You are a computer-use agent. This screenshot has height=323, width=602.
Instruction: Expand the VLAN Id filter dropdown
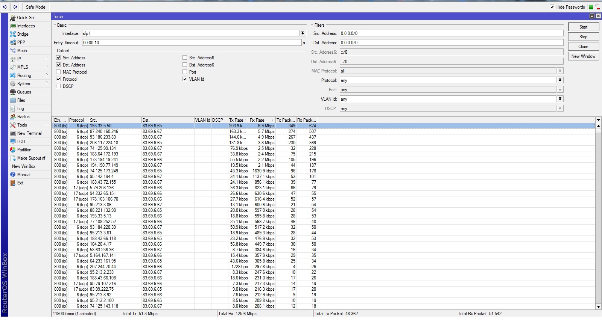point(560,99)
